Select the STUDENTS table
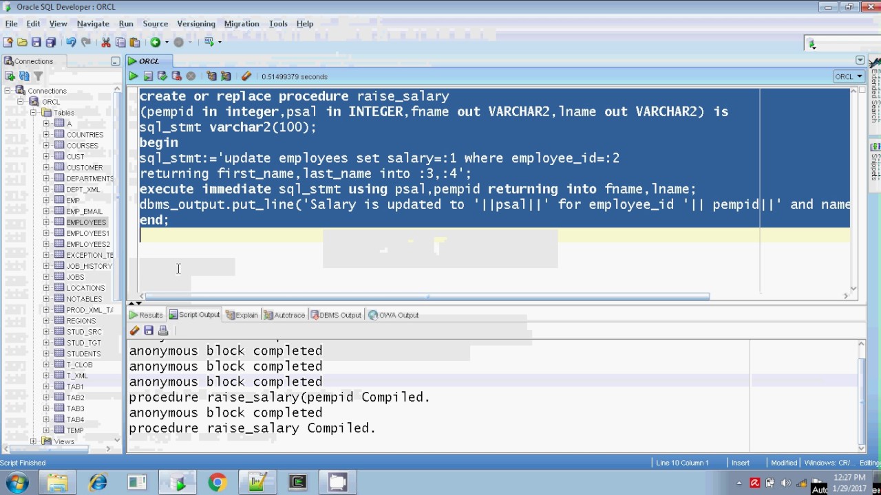This screenshot has height=495, width=881. coord(83,354)
